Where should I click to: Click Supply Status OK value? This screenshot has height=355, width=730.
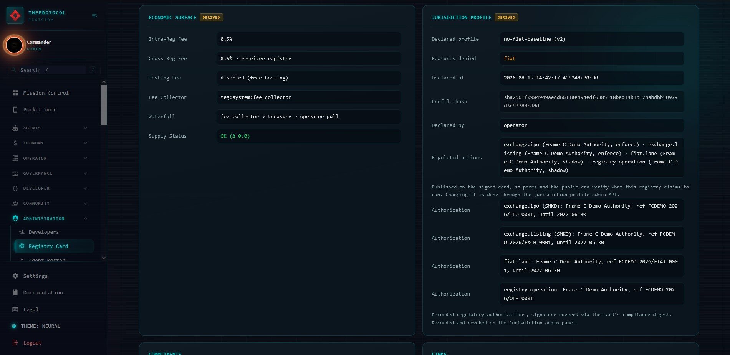pyautogui.click(x=309, y=136)
